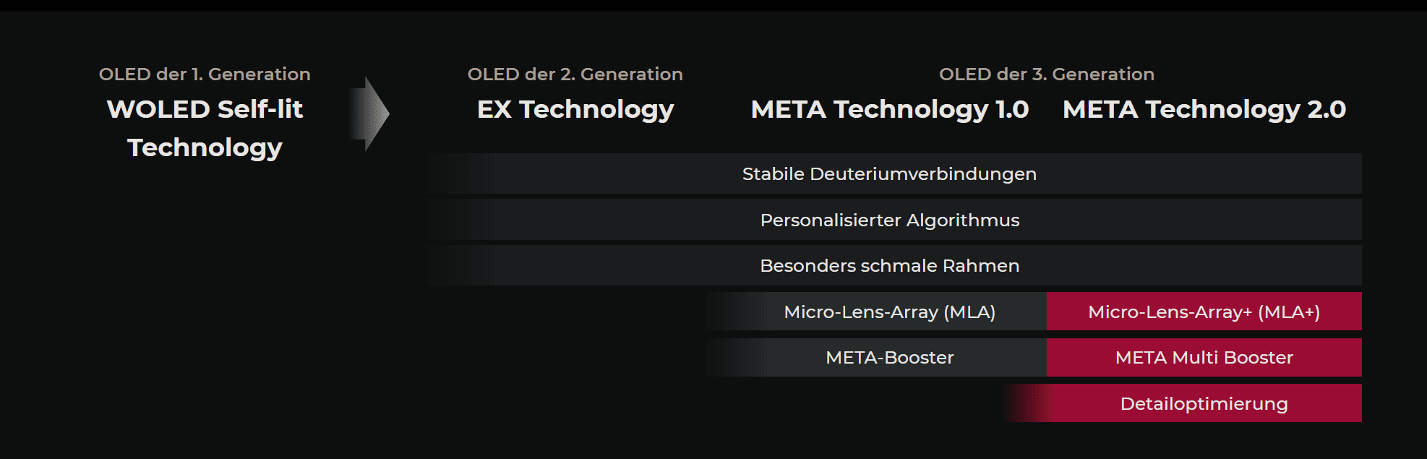Click the OLED der 1. Generation label
Screen dimensions: 1427x459
205,74
